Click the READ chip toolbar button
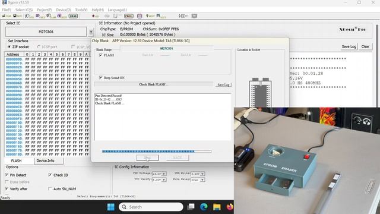 pos(73,16)
